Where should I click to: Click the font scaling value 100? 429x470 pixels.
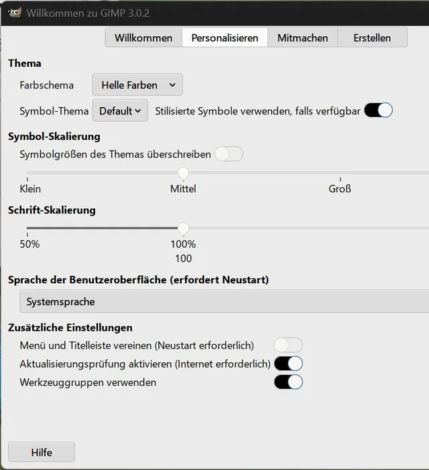[x=183, y=258]
